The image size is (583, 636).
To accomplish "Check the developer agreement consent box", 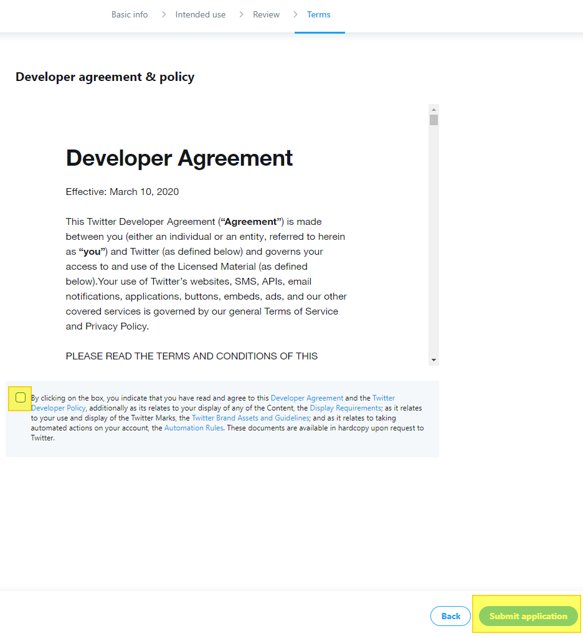I will click(21, 397).
